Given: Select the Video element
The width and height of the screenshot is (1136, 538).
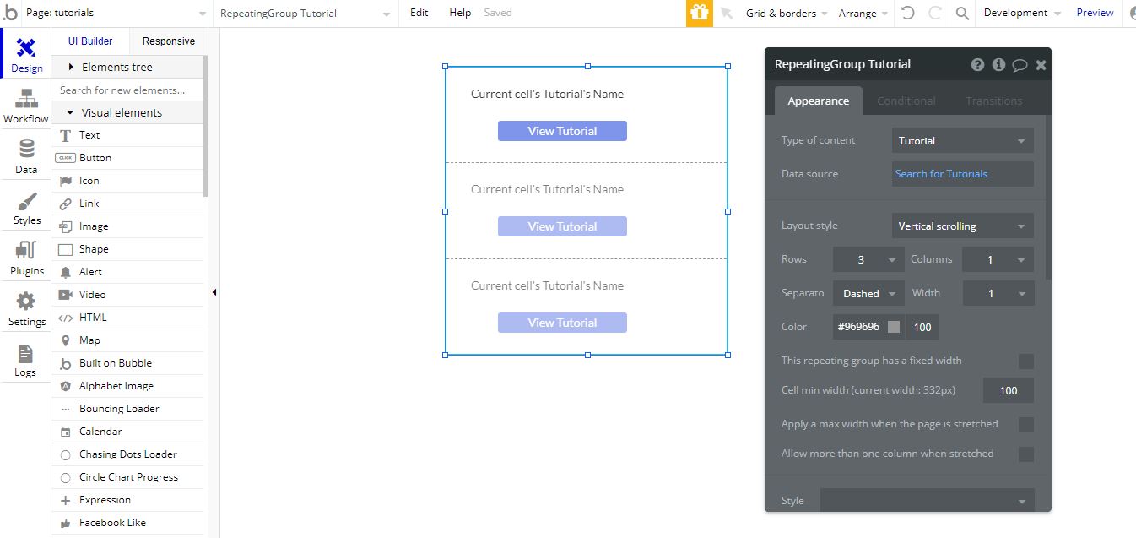Looking at the screenshot, I should [x=127, y=295].
